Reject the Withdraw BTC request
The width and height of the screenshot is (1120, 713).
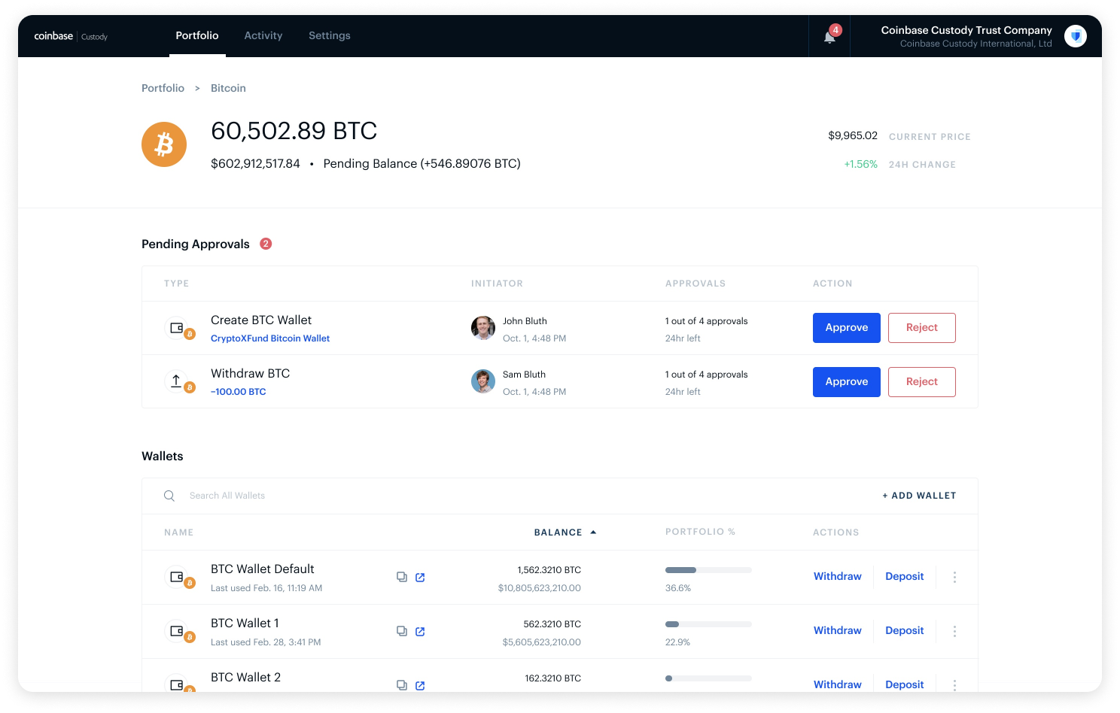click(922, 382)
